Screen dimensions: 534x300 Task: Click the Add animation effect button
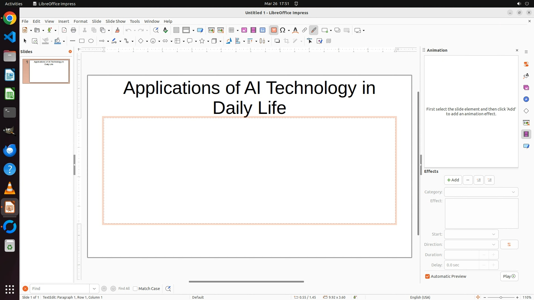(x=453, y=180)
